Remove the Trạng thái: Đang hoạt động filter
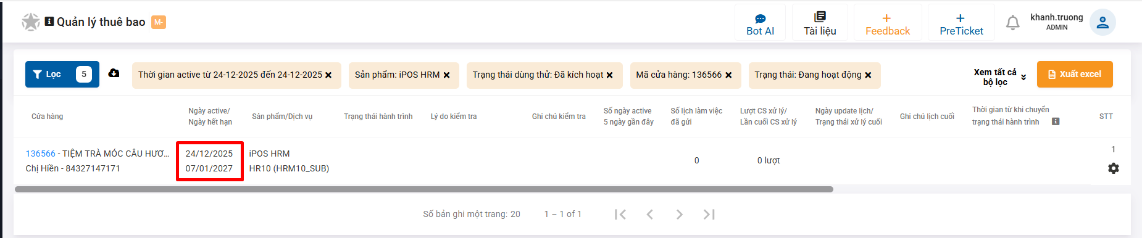The height and width of the screenshot is (238, 1142). (x=868, y=75)
